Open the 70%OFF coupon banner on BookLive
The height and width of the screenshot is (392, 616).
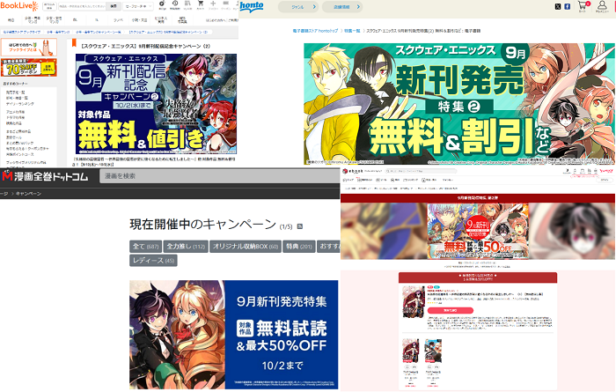(29, 68)
